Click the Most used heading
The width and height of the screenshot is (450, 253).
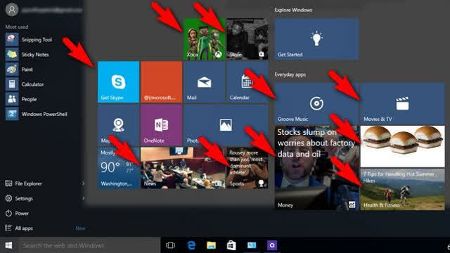point(17,27)
